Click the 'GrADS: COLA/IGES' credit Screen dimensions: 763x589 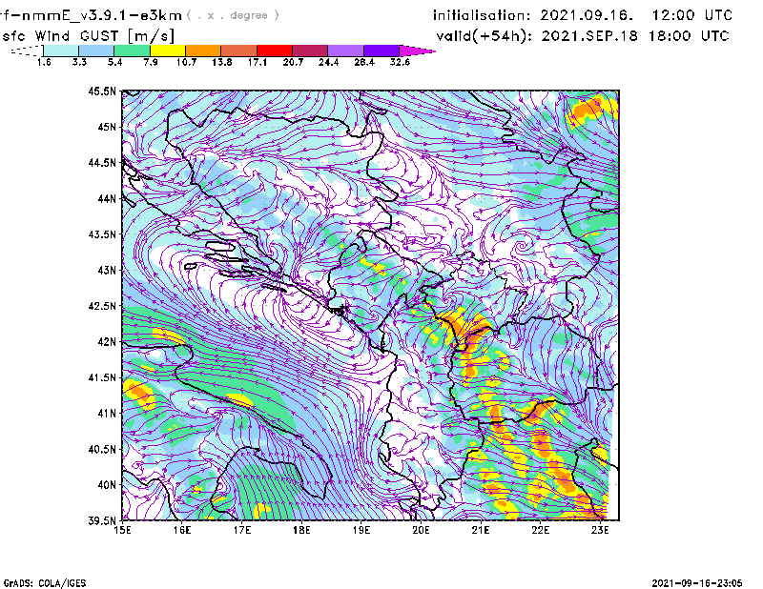click(x=44, y=583)
